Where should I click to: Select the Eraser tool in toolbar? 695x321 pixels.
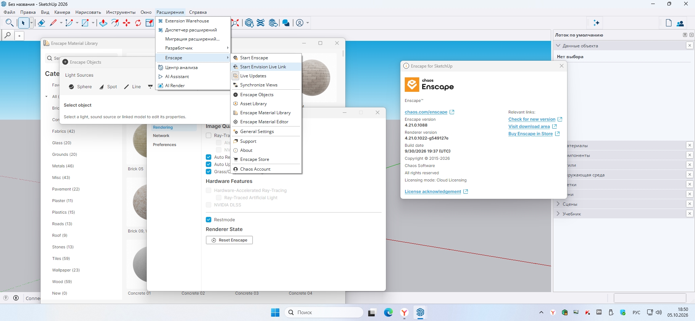(x=41, y=23)
